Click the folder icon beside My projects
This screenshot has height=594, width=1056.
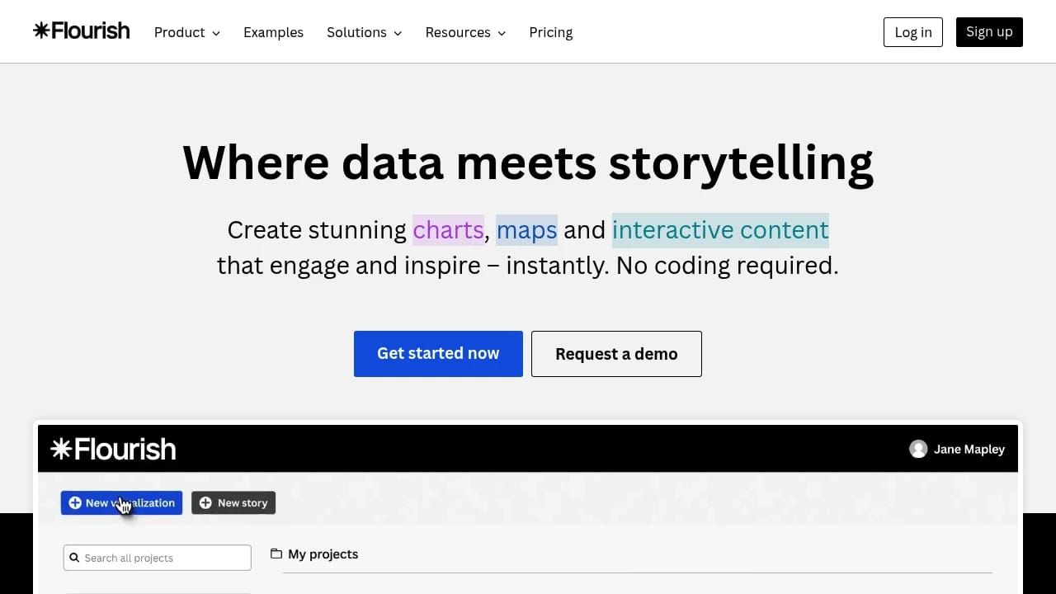pyautogui.click(x=276, y=554)
